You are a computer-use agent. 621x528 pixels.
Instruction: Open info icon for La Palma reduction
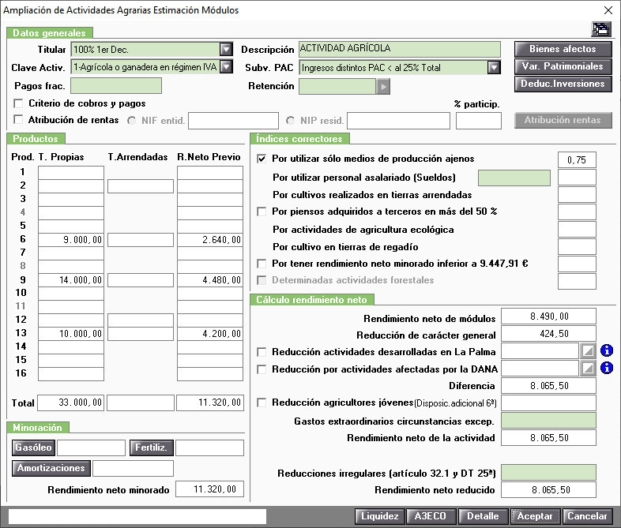pyautogui.click(x=606, y=350)
